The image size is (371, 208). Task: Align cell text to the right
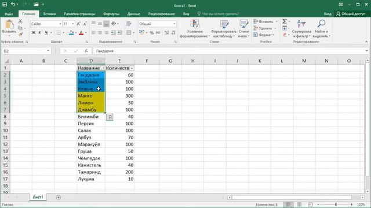pos(107,32)
